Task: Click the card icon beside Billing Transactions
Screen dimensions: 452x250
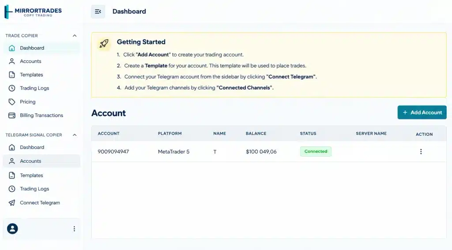Action: [12, 115]
